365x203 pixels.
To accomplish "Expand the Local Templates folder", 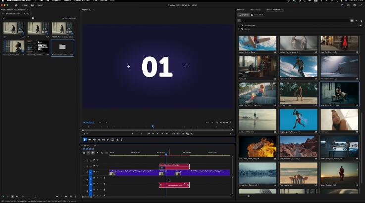I will [x=239, y=25].
